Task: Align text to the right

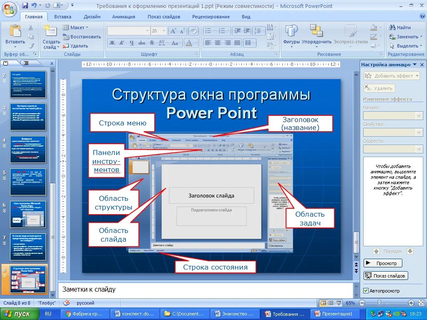Action: coord(228,43)
